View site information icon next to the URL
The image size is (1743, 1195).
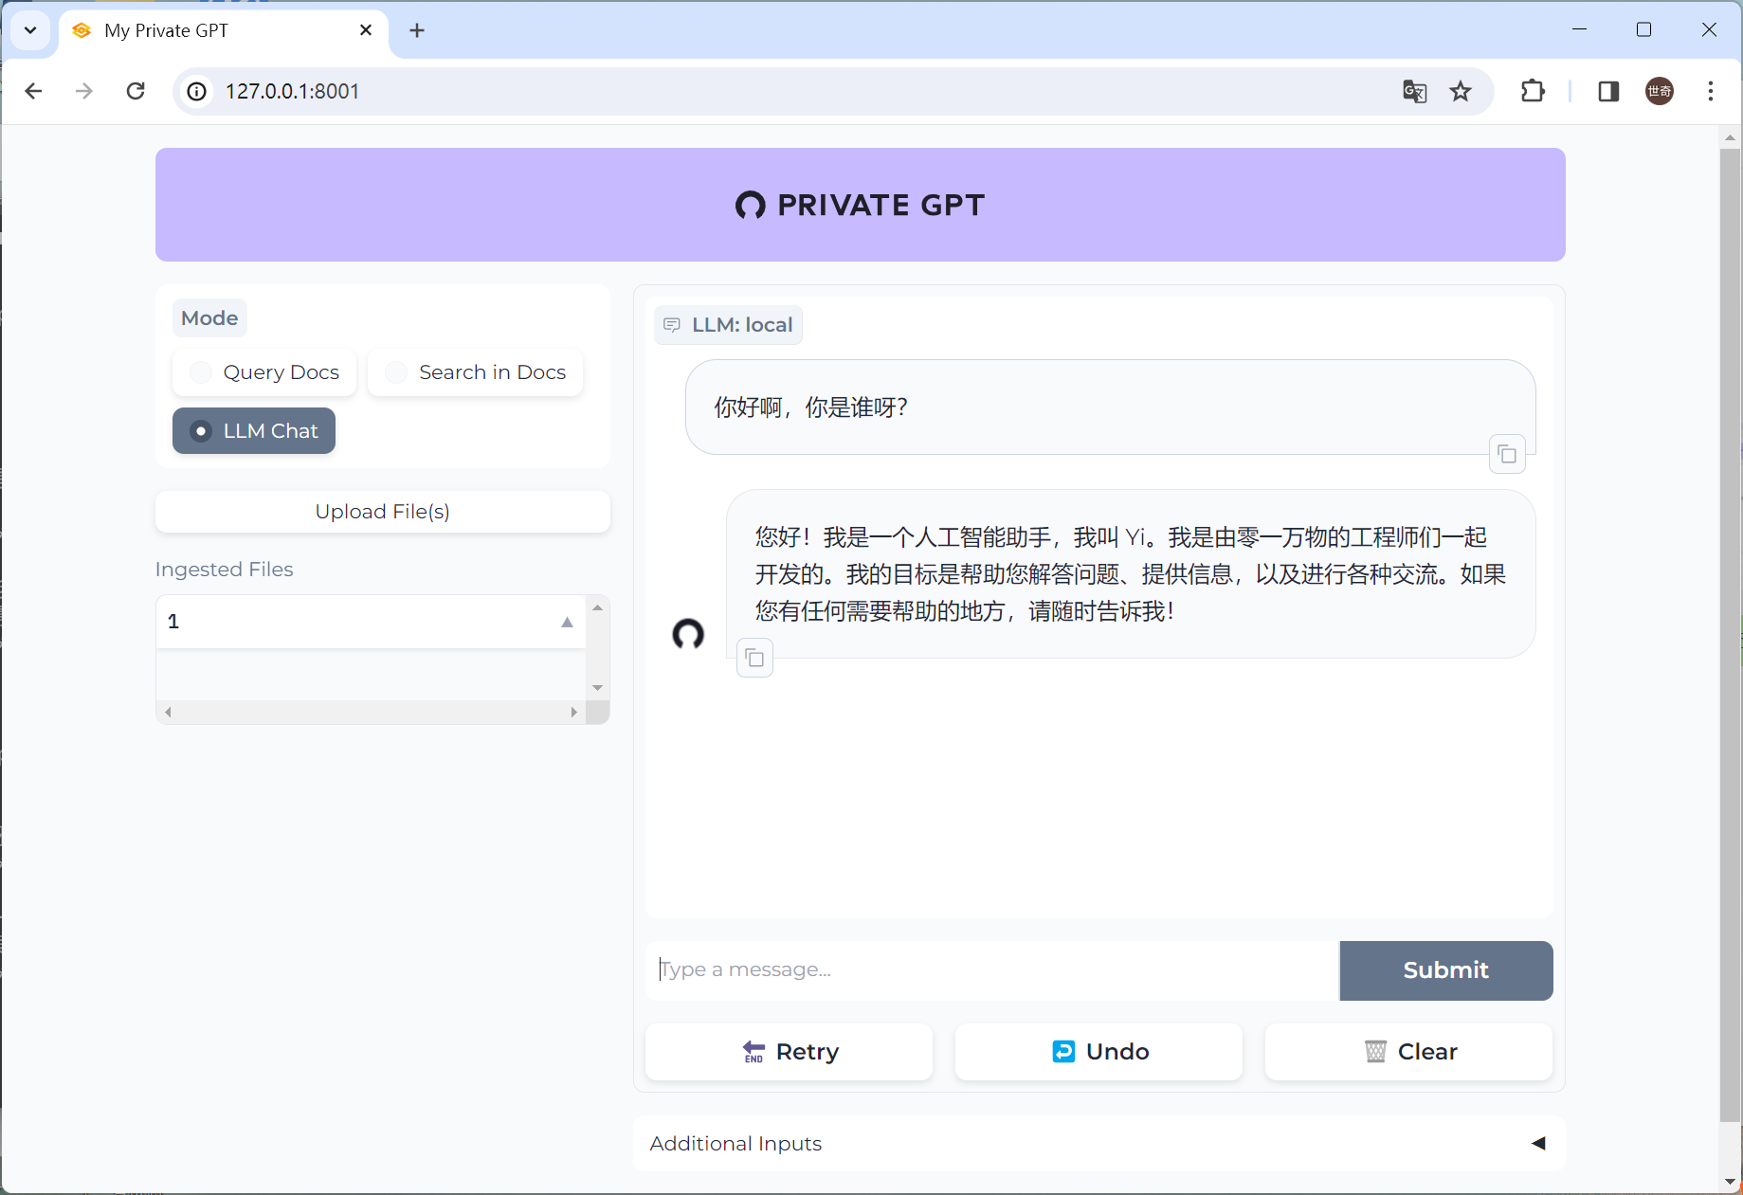pyautogui.click(x=196, y=91)
